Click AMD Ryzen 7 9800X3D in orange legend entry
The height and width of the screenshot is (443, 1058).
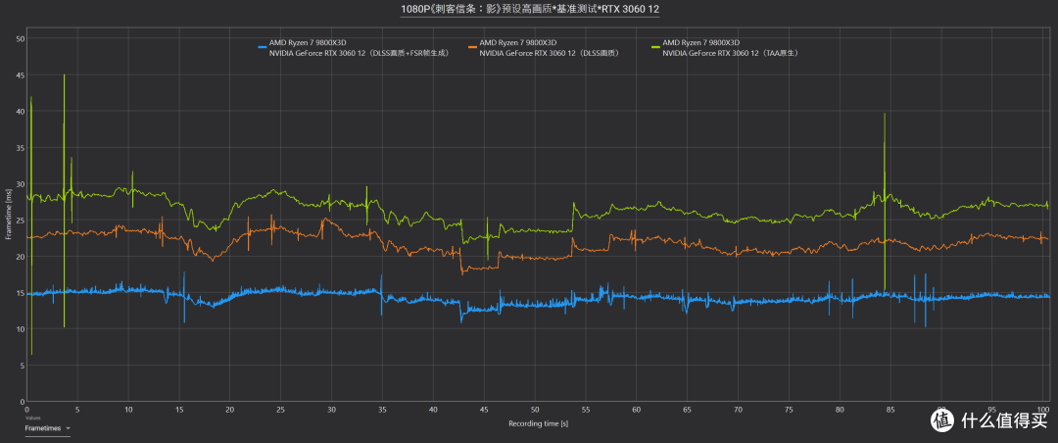point(518,42)
